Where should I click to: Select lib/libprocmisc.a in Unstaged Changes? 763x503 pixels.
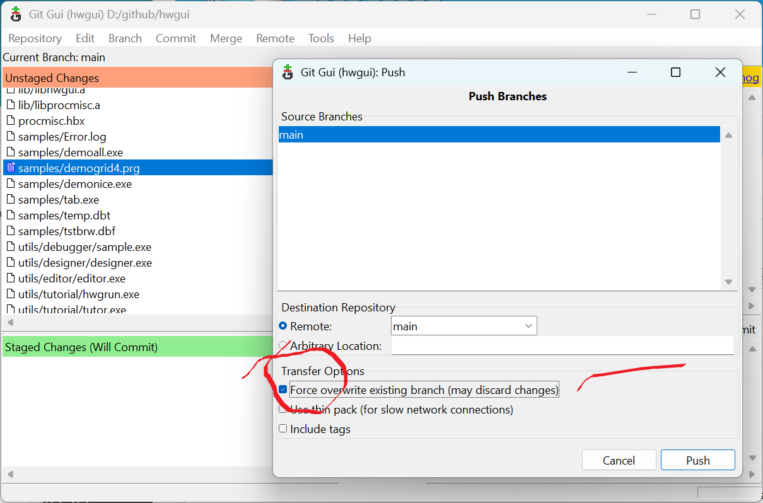tap(59, 105)
